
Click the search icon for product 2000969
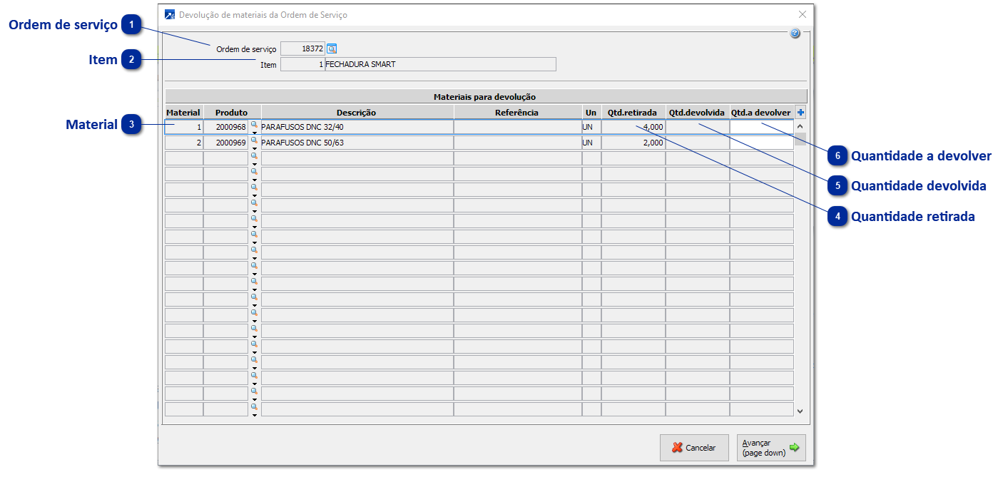coord(254,140)
